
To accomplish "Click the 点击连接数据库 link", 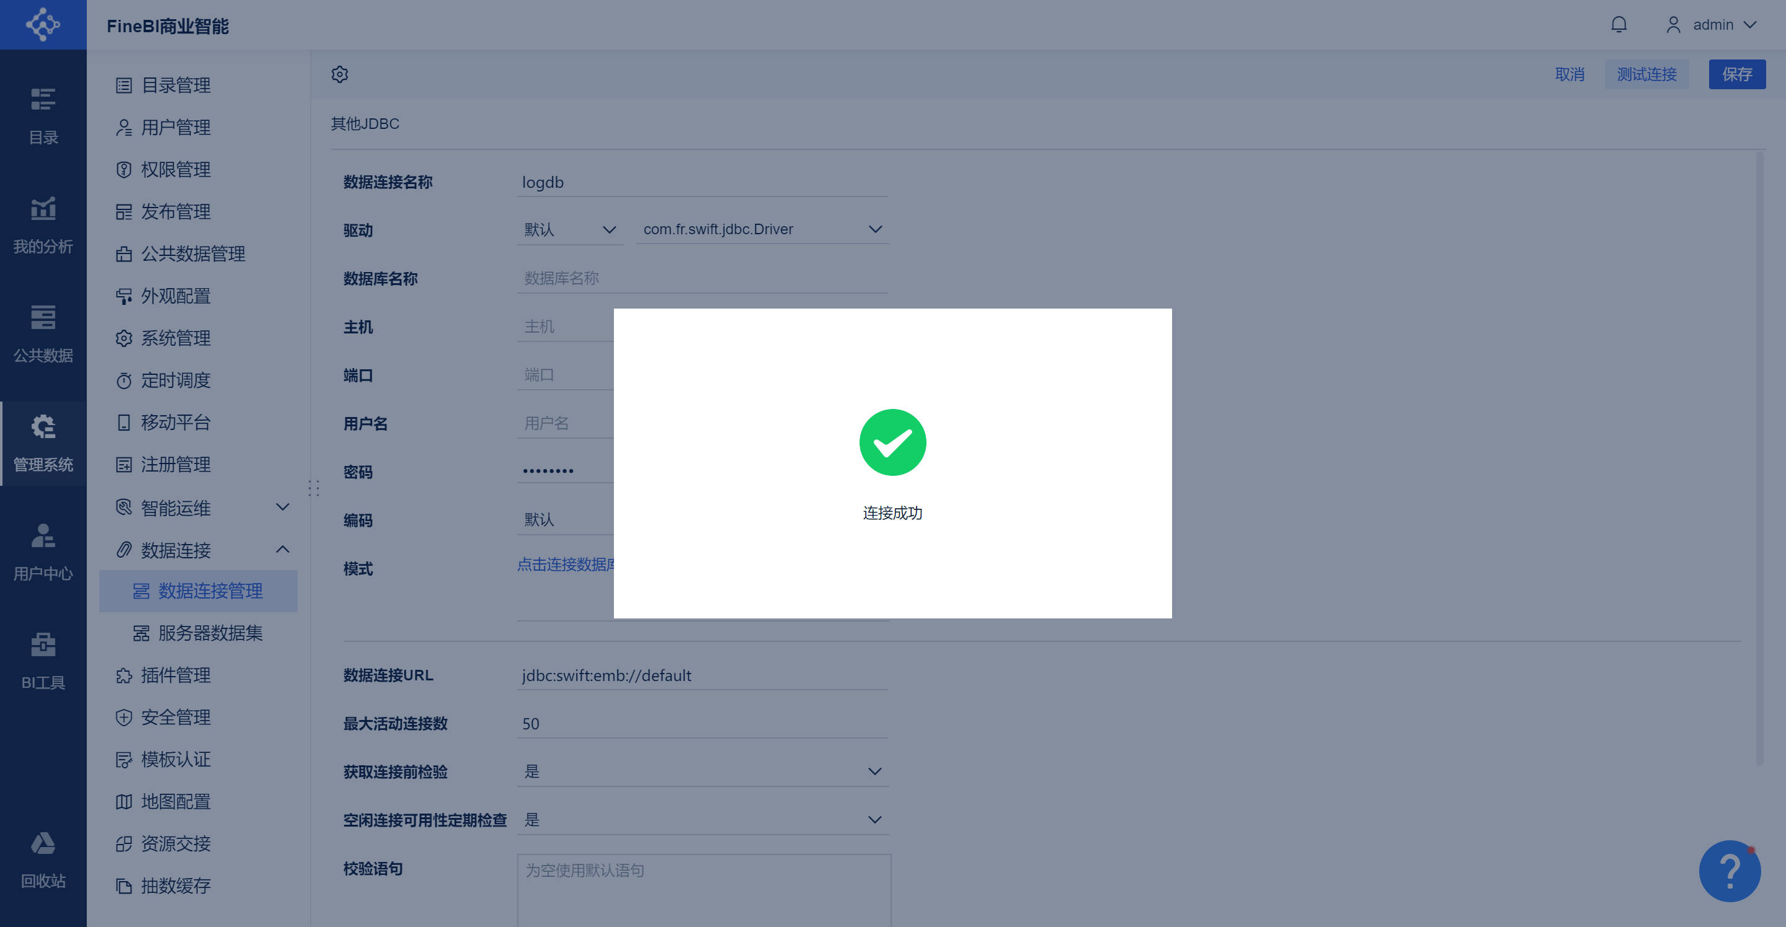I will click(566, 564).
